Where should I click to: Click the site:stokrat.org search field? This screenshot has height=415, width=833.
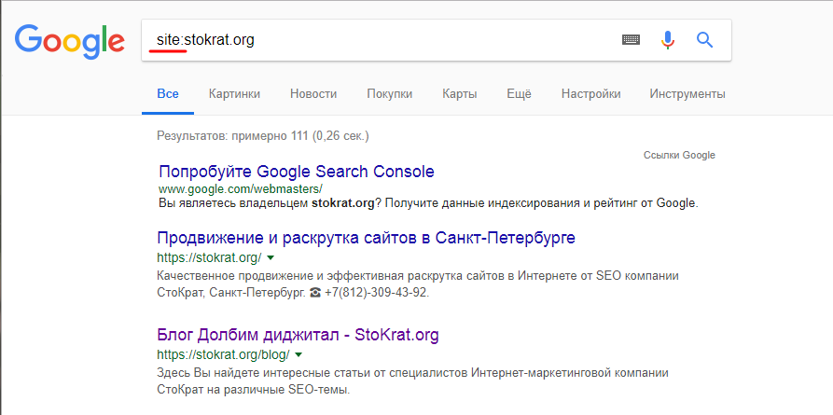(x=373, y=40)
